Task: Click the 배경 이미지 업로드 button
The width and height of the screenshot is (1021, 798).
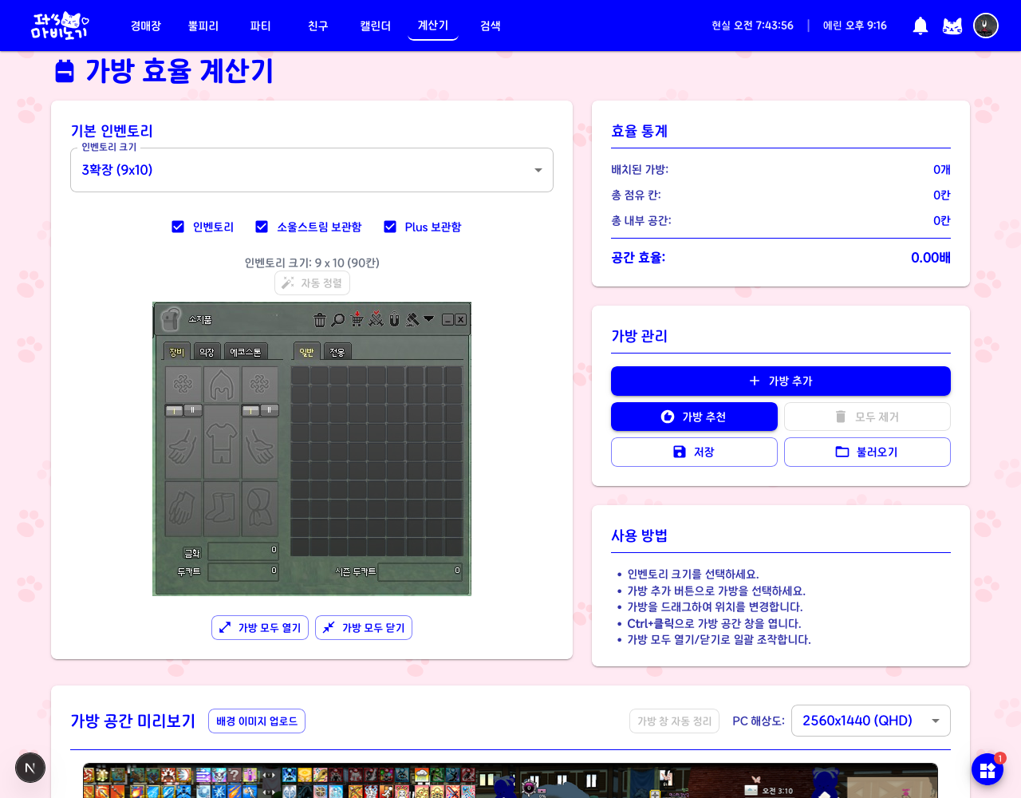Action: click(x=257, y=721)
